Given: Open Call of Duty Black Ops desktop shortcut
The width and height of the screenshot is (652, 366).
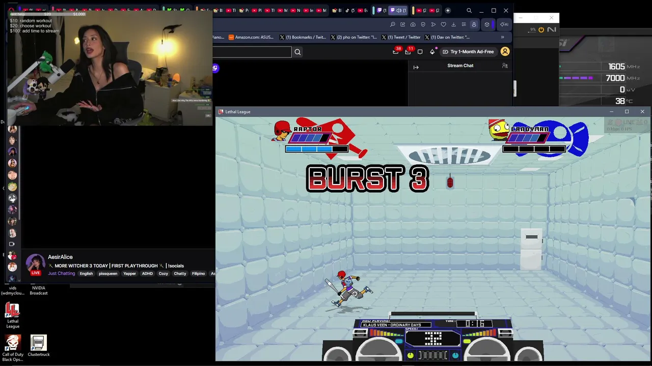Looking at the screenshot, I should pos(13,348).
